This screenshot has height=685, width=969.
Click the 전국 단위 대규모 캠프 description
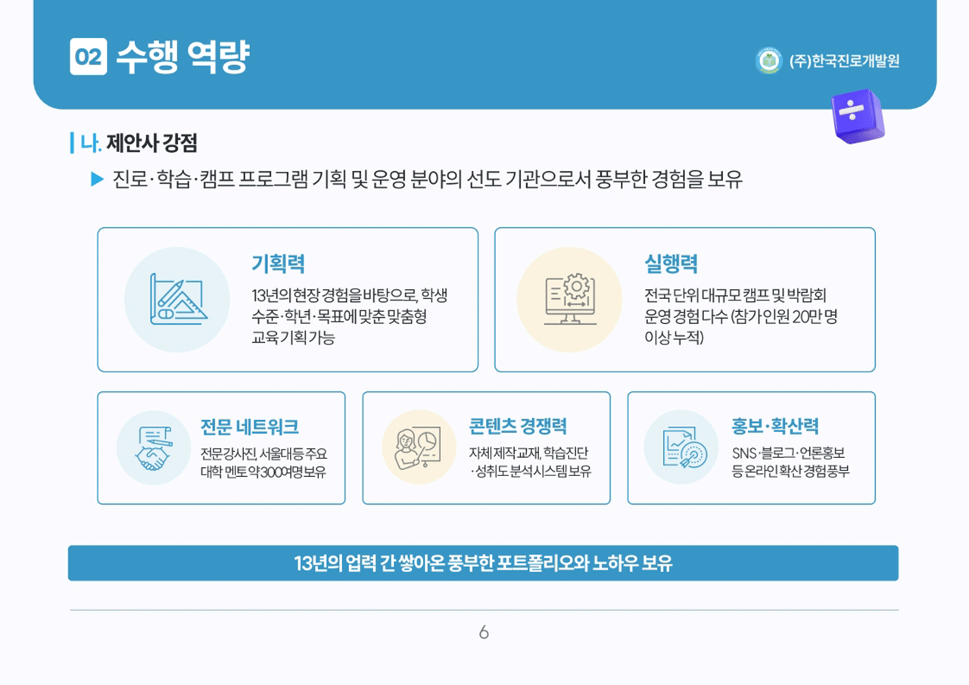(740, 316)
